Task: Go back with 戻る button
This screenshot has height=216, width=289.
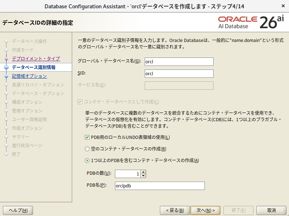Action: 175,210
